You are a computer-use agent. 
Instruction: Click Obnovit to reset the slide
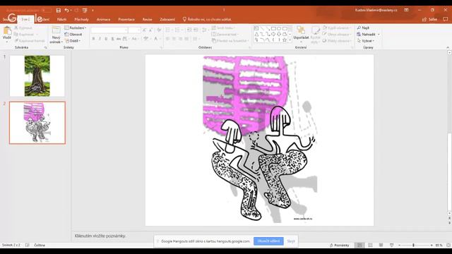(73, 35)
